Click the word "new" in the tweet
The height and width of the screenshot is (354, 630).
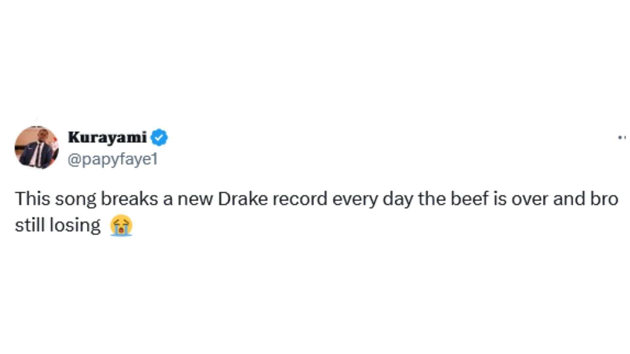coord(195,199)
